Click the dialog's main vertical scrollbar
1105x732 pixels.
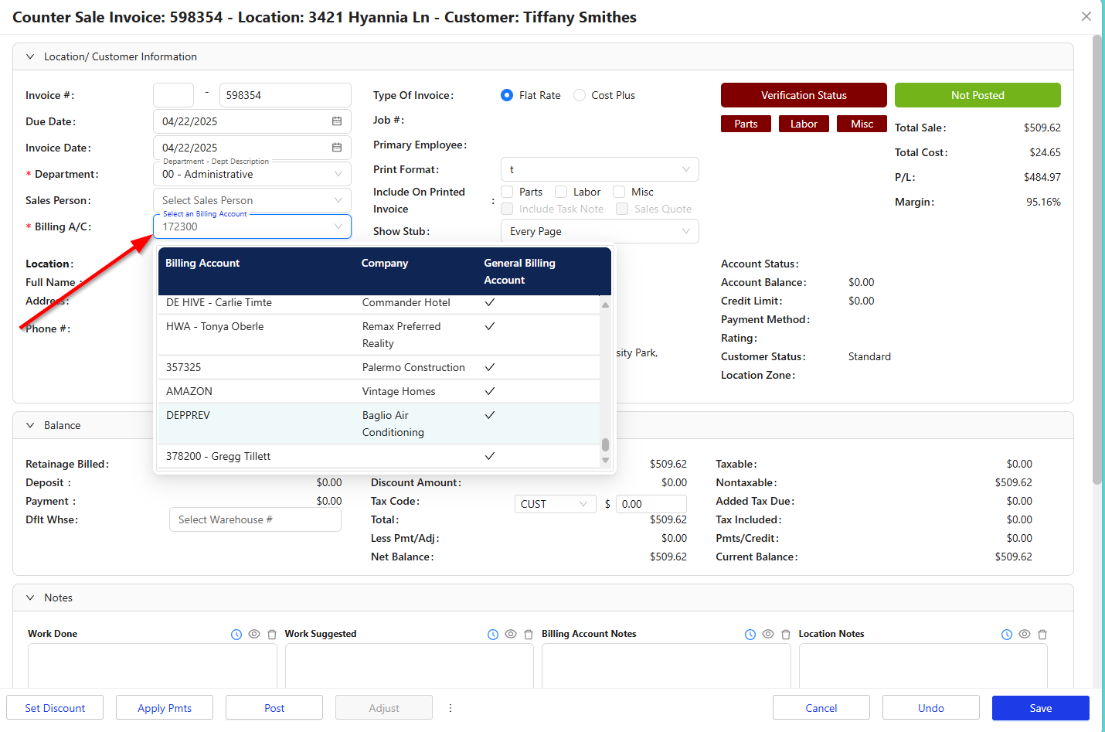pos(1097,259)
